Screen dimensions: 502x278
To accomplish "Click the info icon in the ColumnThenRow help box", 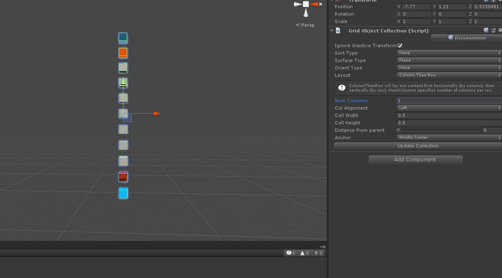I will (342, 88).
